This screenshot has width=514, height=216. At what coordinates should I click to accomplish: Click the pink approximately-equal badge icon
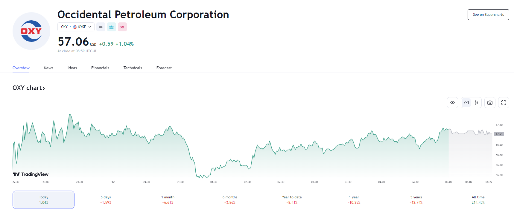tap(122, 27)
